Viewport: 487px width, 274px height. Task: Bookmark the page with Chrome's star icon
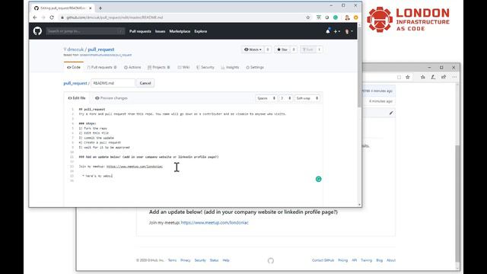tap(307, 18)
